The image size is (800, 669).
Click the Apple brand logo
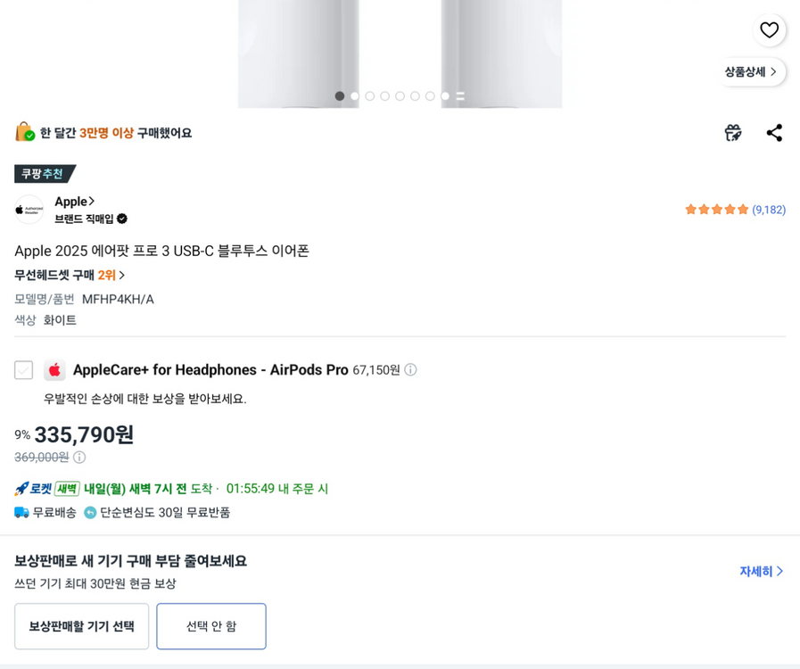tap(29, 210)
